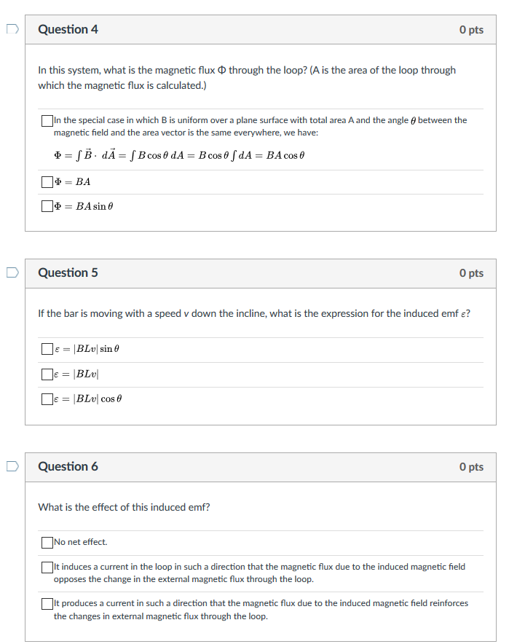This screenshot has width=517, height=644.
Task: Click the Question 4 header
Action: [x=68, y=29]
